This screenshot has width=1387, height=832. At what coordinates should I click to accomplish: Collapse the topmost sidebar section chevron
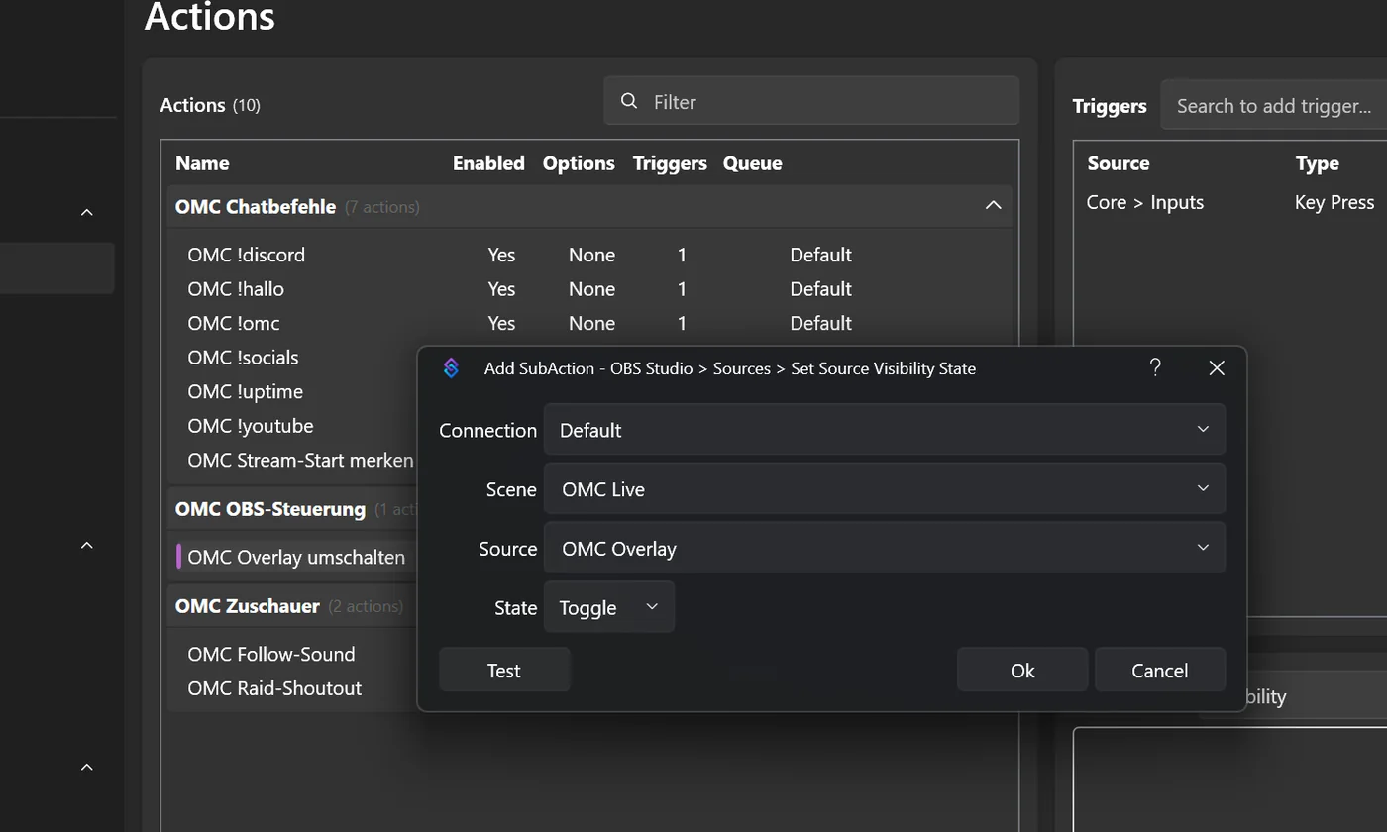tap(86, 212)
